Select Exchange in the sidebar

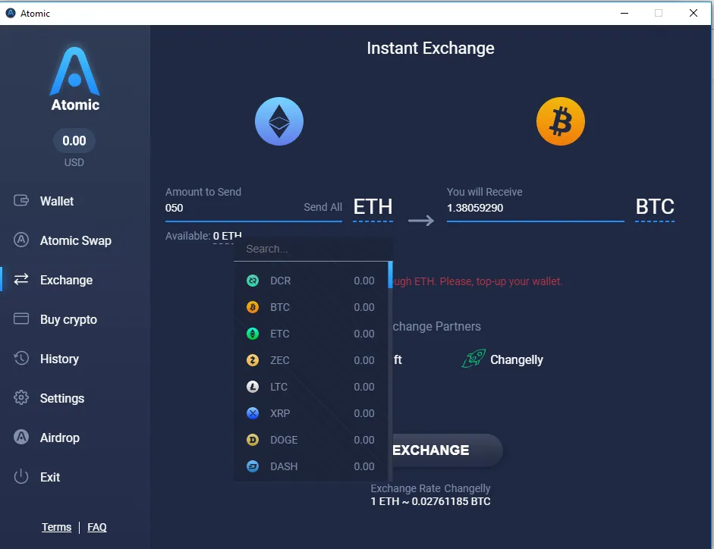[66, 280]
